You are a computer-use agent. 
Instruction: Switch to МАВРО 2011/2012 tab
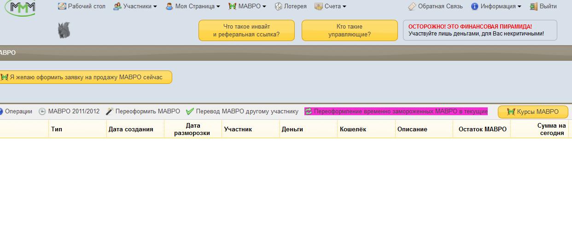click(x=69, y=112)
